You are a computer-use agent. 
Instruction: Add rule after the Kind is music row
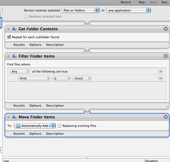(x=160, y=78)
